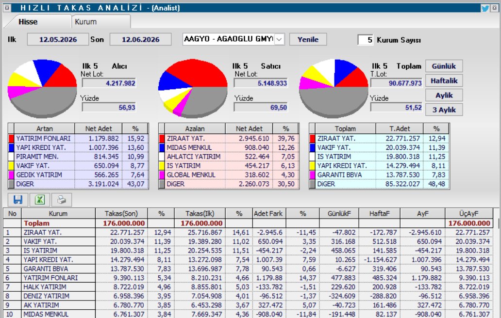This screenshot has width=501, height=318.
Task: Select GEDIK YATIRIM row in Artan table
Action: (78, 175)
